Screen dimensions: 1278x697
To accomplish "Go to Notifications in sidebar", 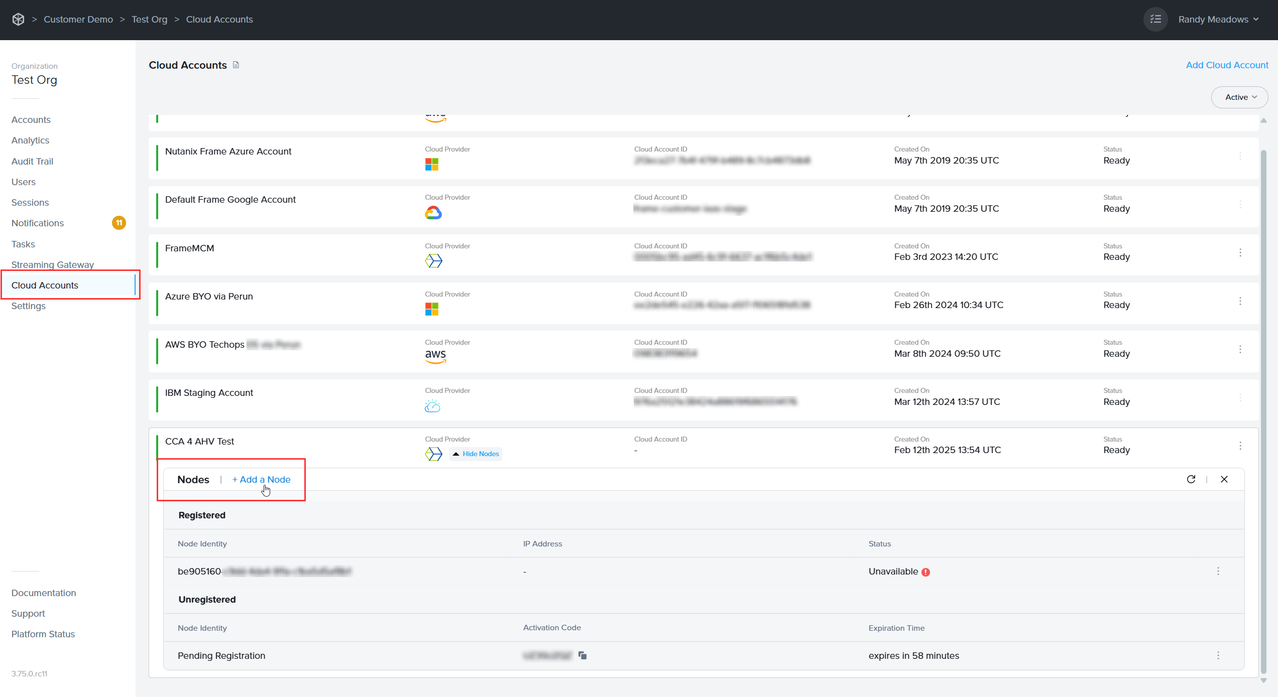I will pyautogui.click(x=38, y=223).
